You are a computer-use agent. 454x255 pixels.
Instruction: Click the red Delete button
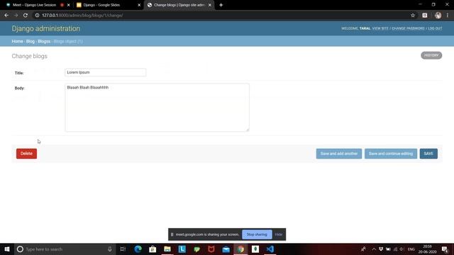[x=26, y=154]
